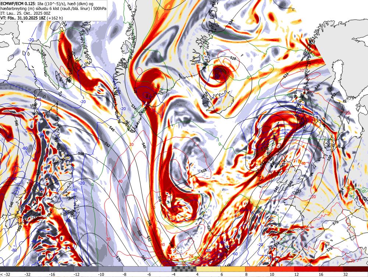Select the dark red swatch labeled 16

pos(331,269)
